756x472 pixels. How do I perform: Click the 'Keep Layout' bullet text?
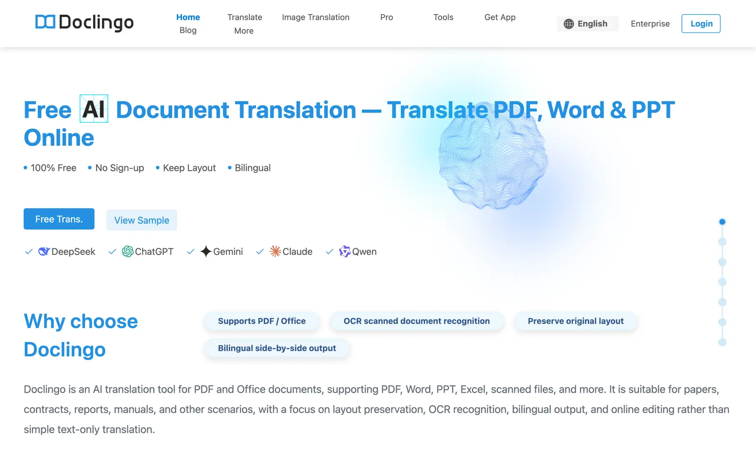[x=189, y=168]
